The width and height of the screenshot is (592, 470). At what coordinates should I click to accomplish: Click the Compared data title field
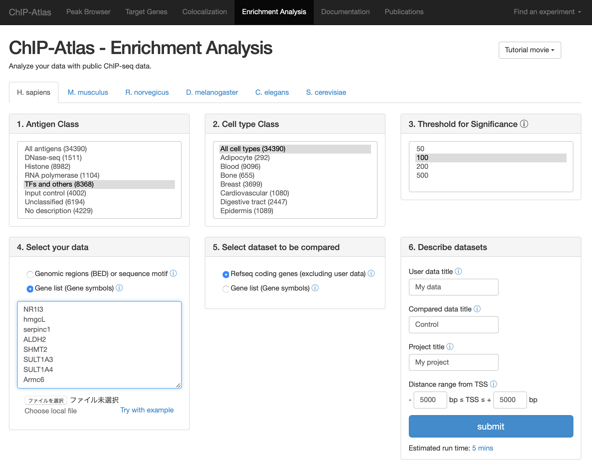[453, 324]
